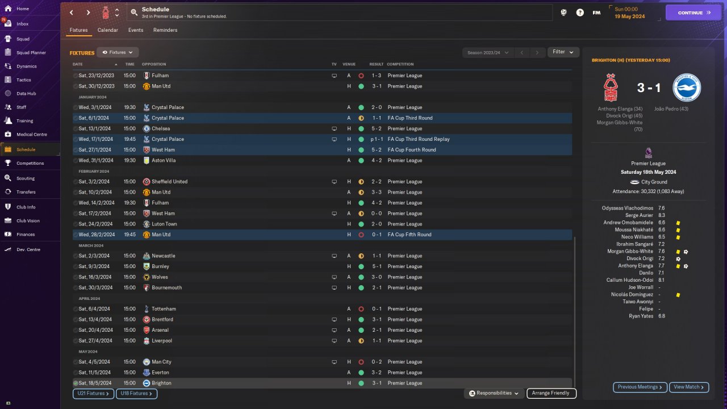Select the circle for Sheffield United 3/2/2024 row
The width and height of the screenshot is (727, 409).
(x=76, y=182)
